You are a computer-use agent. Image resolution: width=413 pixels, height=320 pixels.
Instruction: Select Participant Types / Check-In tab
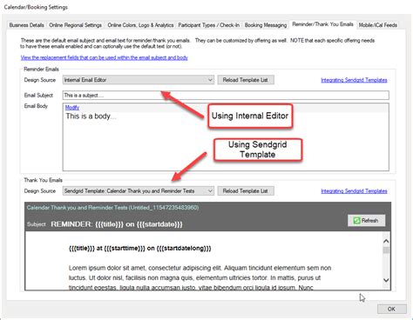click(209, 25)
